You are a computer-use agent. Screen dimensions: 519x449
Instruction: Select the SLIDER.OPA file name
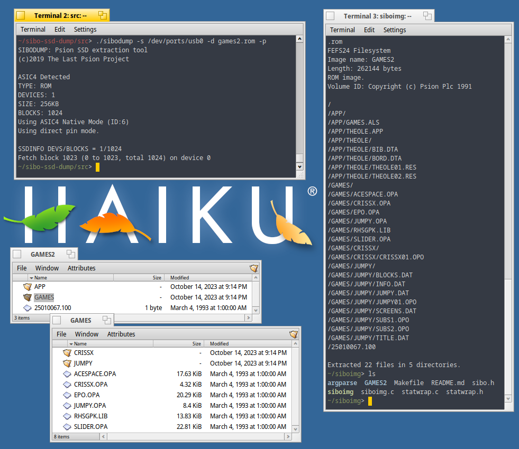(90, 427)
